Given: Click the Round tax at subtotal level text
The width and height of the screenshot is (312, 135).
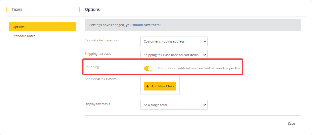Looking at the screenshot, I should pyautogui.click(x=199, y=68).
